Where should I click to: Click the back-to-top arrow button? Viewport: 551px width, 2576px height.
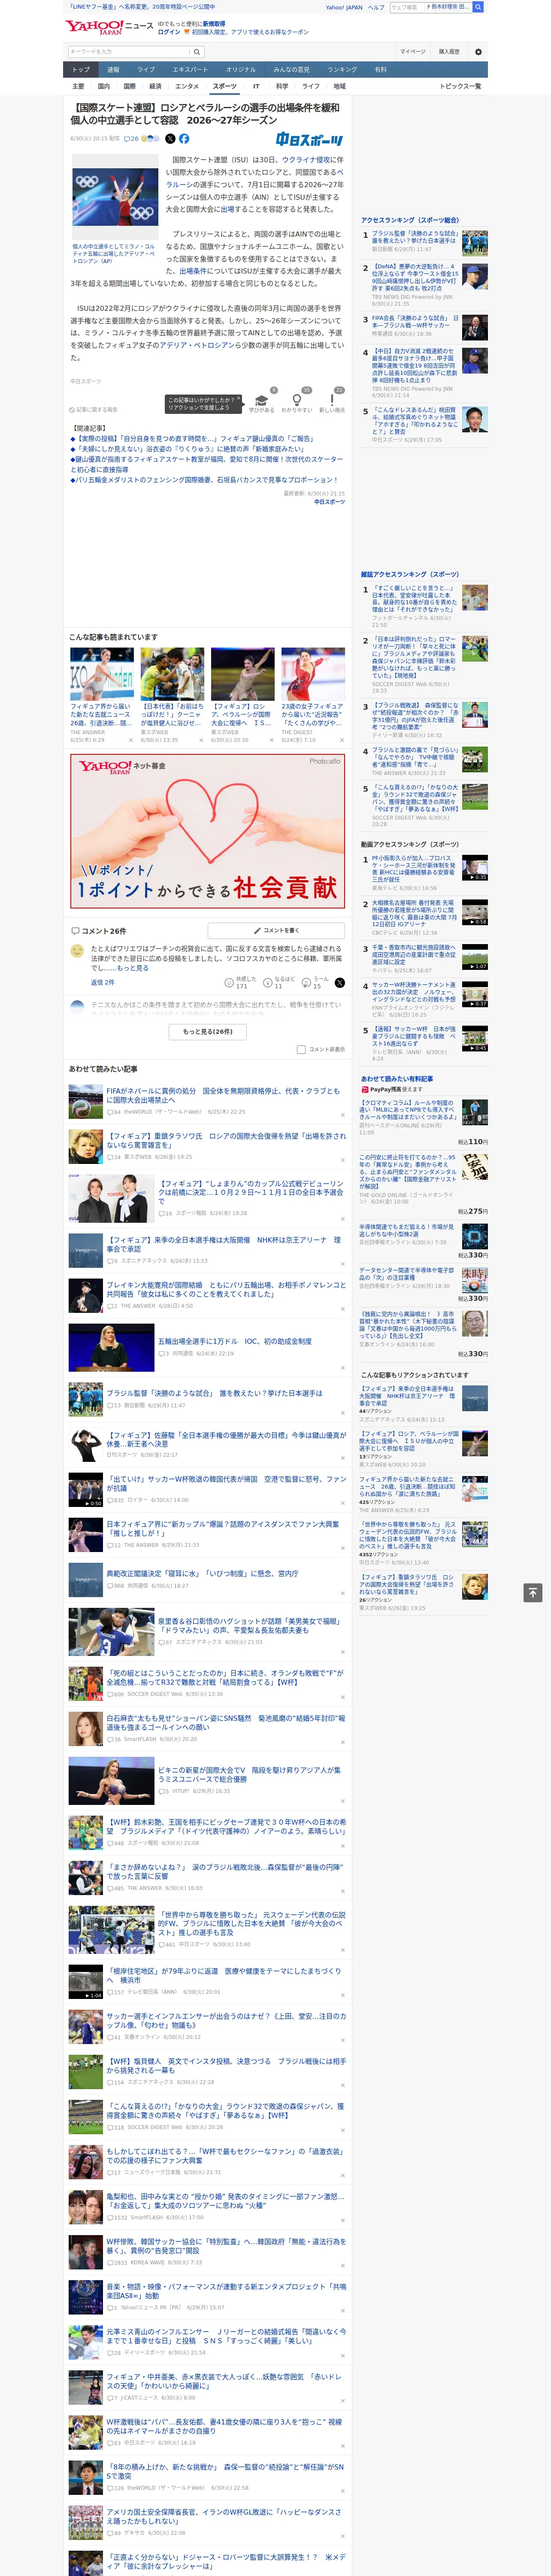coord(533,1592)
